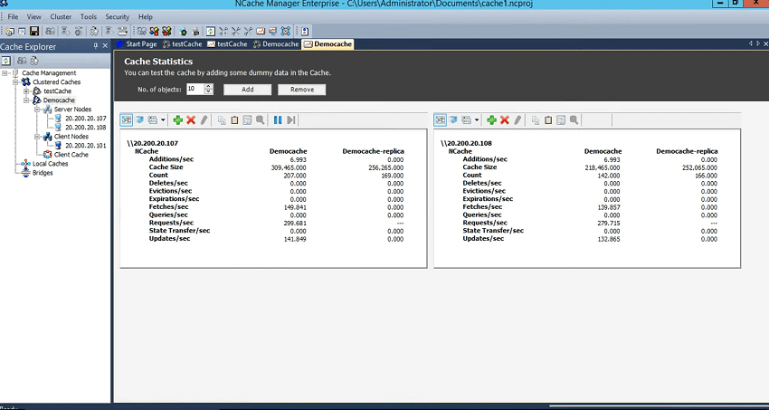Click the Add button to add objects
Viewport: 769px width, 410px height.
click(x=247, y=90)
